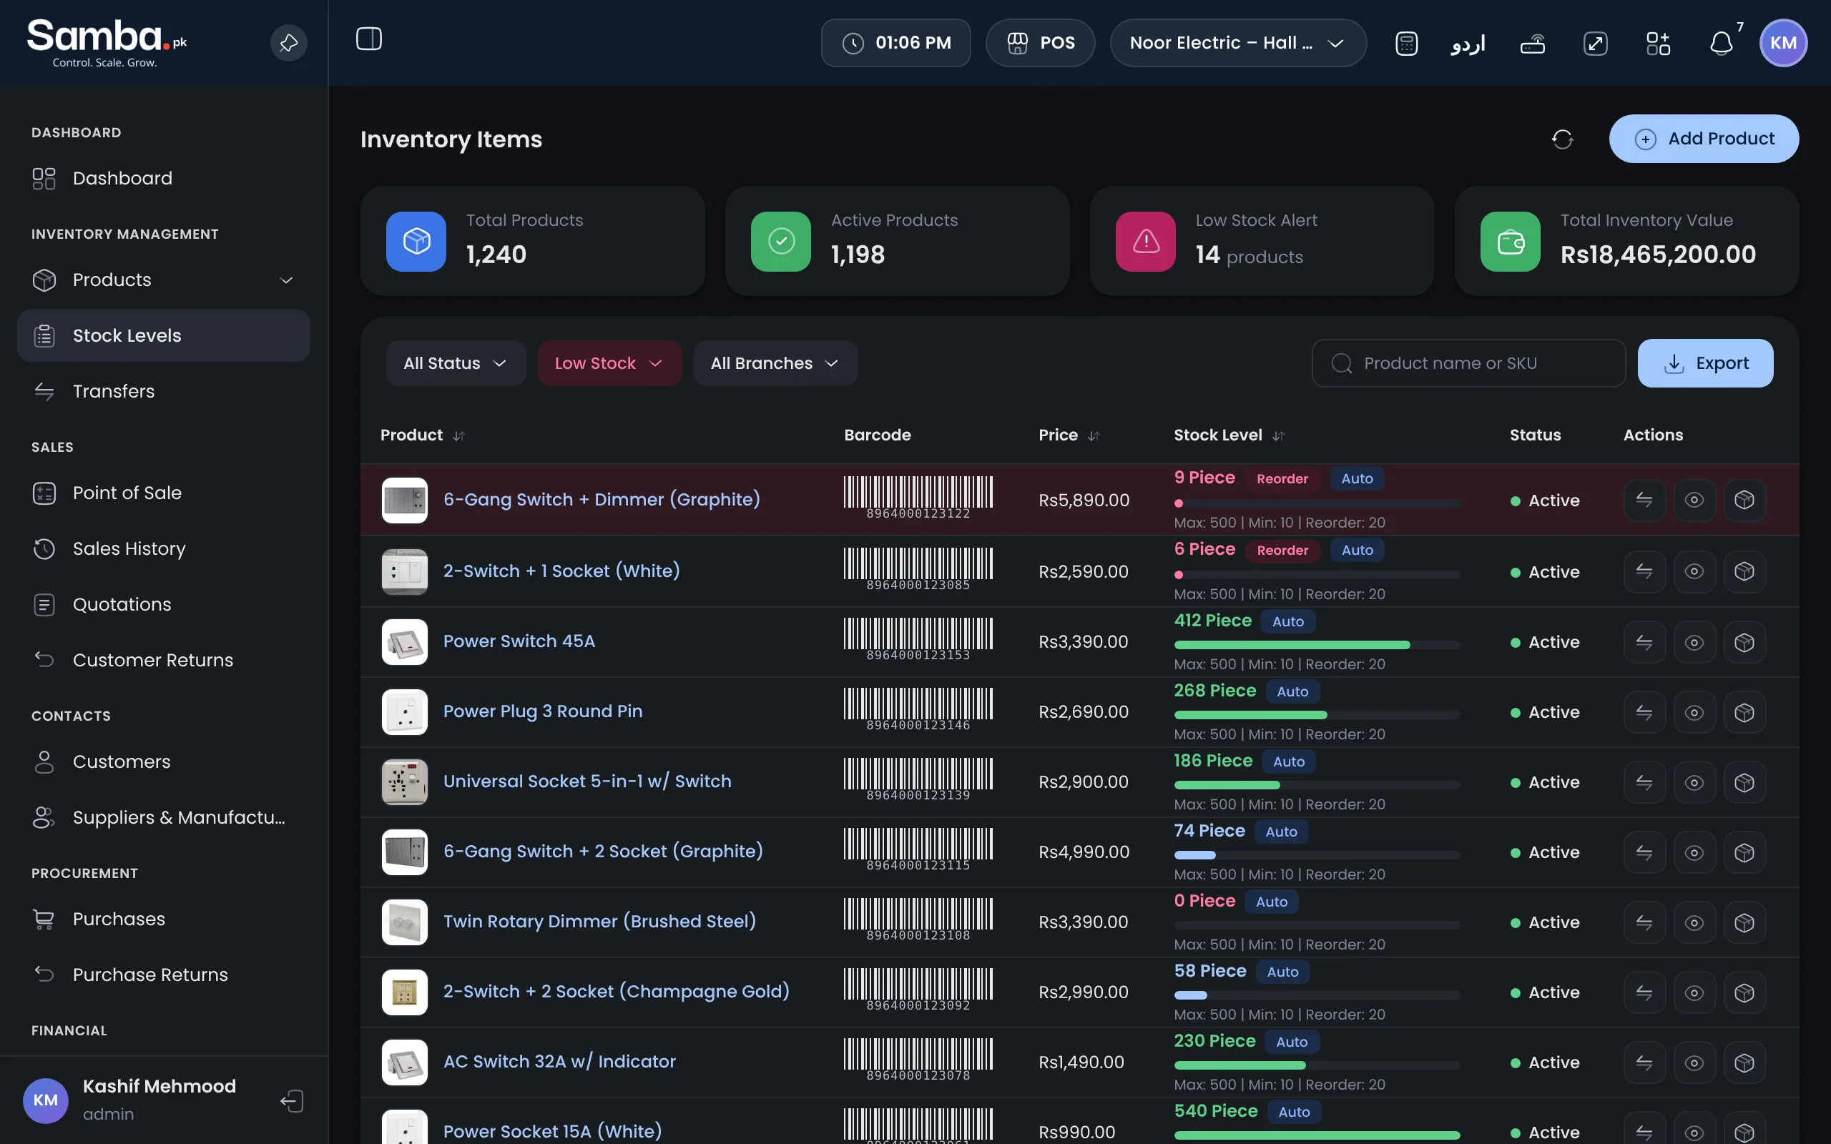Open the POS button in header
1831x1144 pixels.
(1039, 43)
